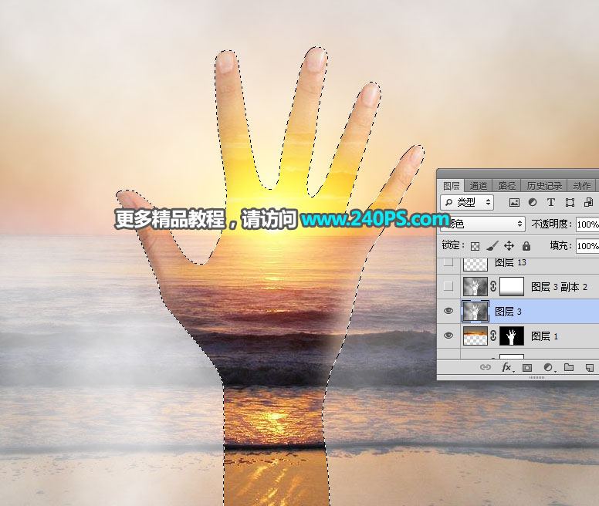Select layer named 图层 13
This screenshot has width=599, height=506.
tap(510, 262)
